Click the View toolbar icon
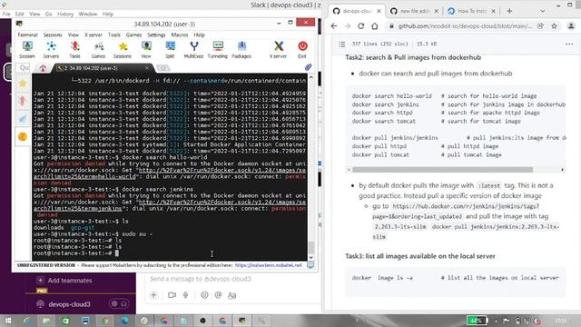This screenshot has width=581, height=327. tap(146, 50)
